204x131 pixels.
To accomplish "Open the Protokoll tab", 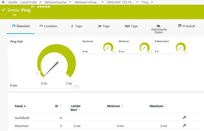I will 186,26.
